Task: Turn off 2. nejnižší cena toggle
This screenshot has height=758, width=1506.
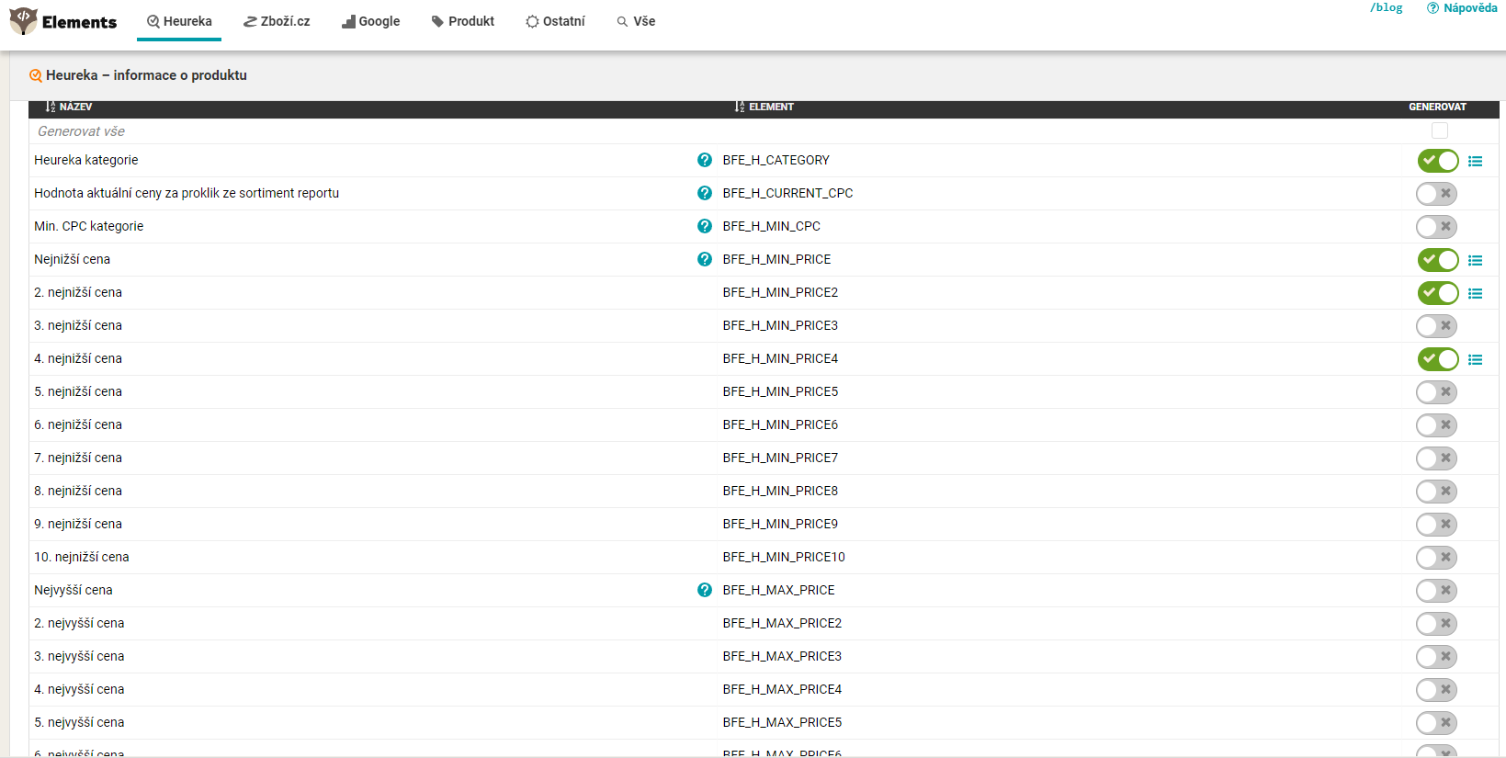Action: point(1438,293)
